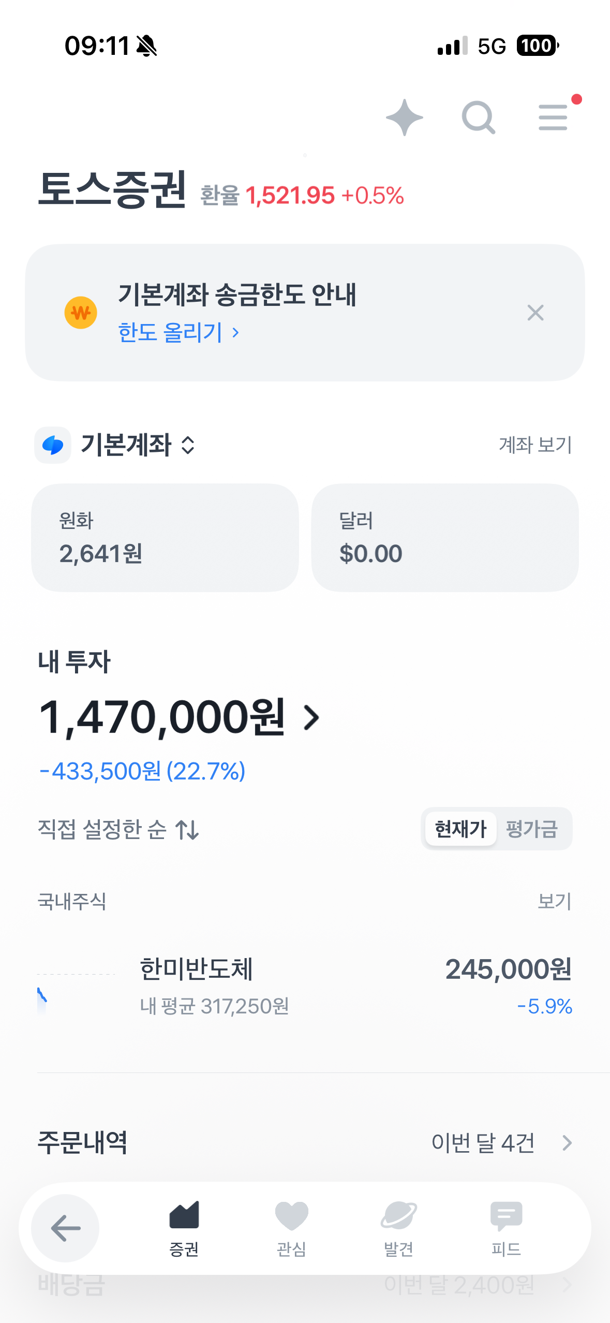Viewport: 610px width, 1323px height.
Task: Switch to 평가금 view
Action: pos(532,829)
